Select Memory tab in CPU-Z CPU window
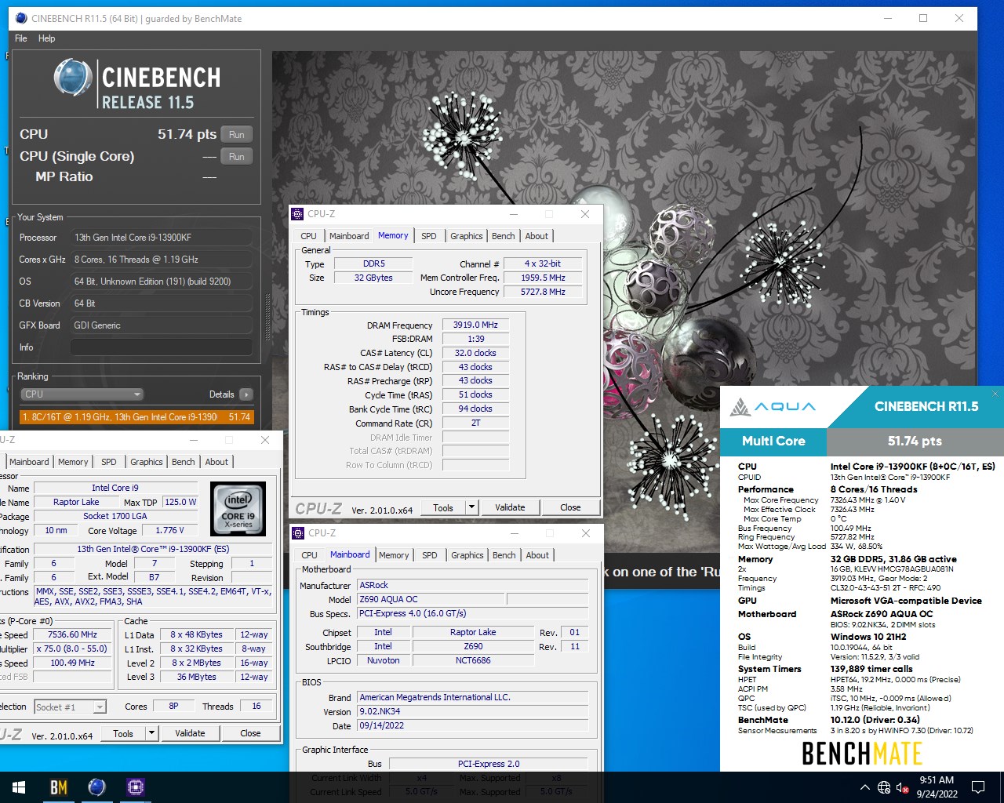The width and height of the screenshot is (1004, 803). point(73,462)
